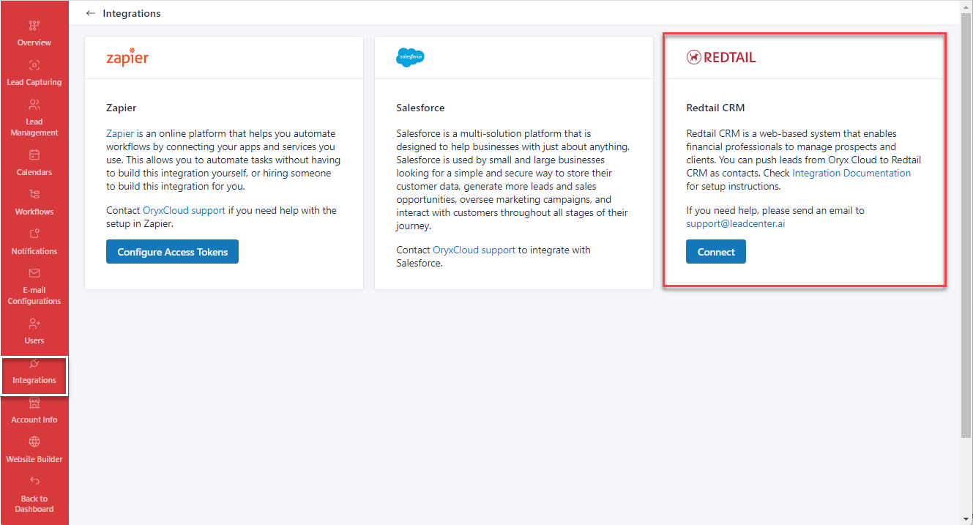Click the Workflows sidebar icon
This screenshot has height=525, width=973.
click(x=34, y=195)
